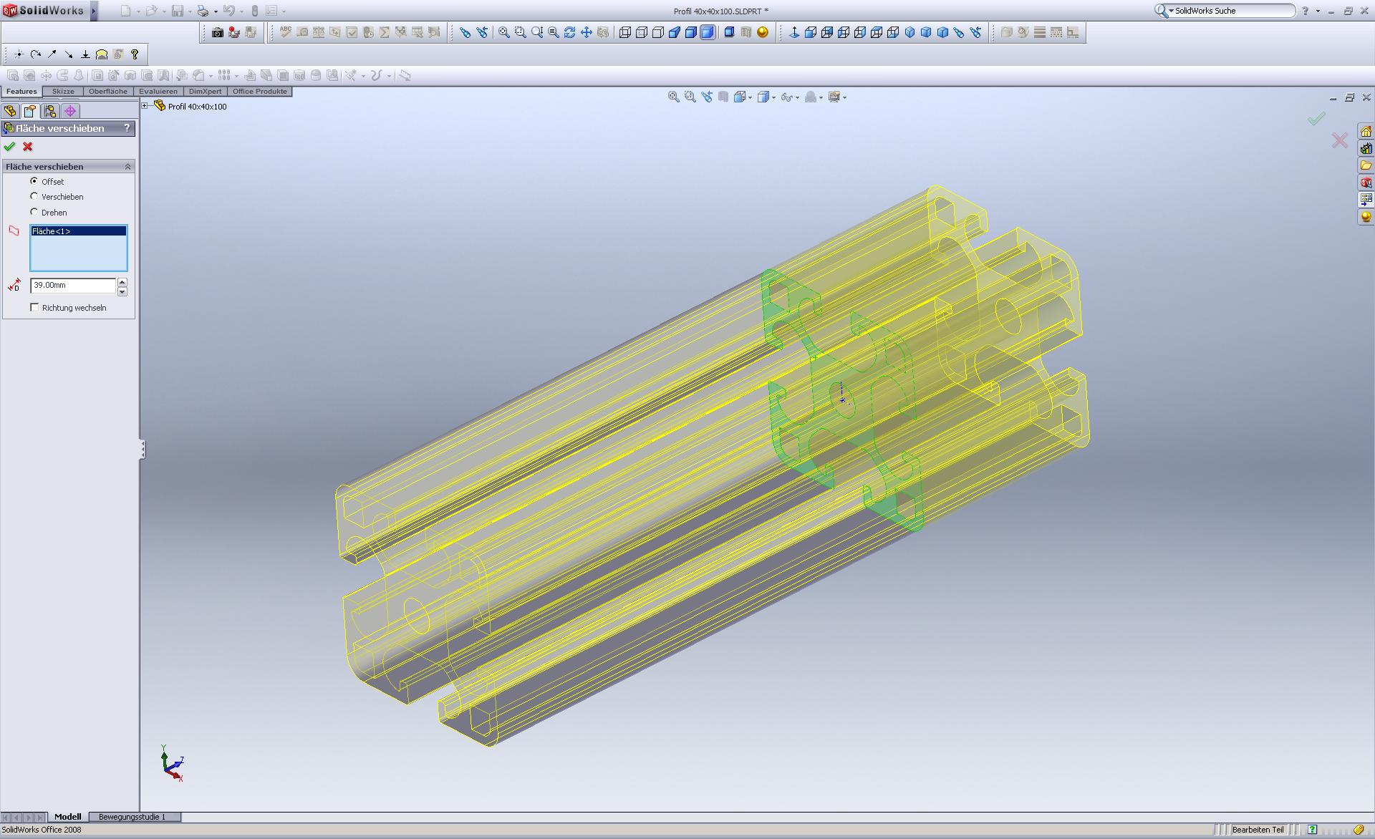Select the Drehen radio option
This screenshot has width=1375, height=839.
pos(34,212)
